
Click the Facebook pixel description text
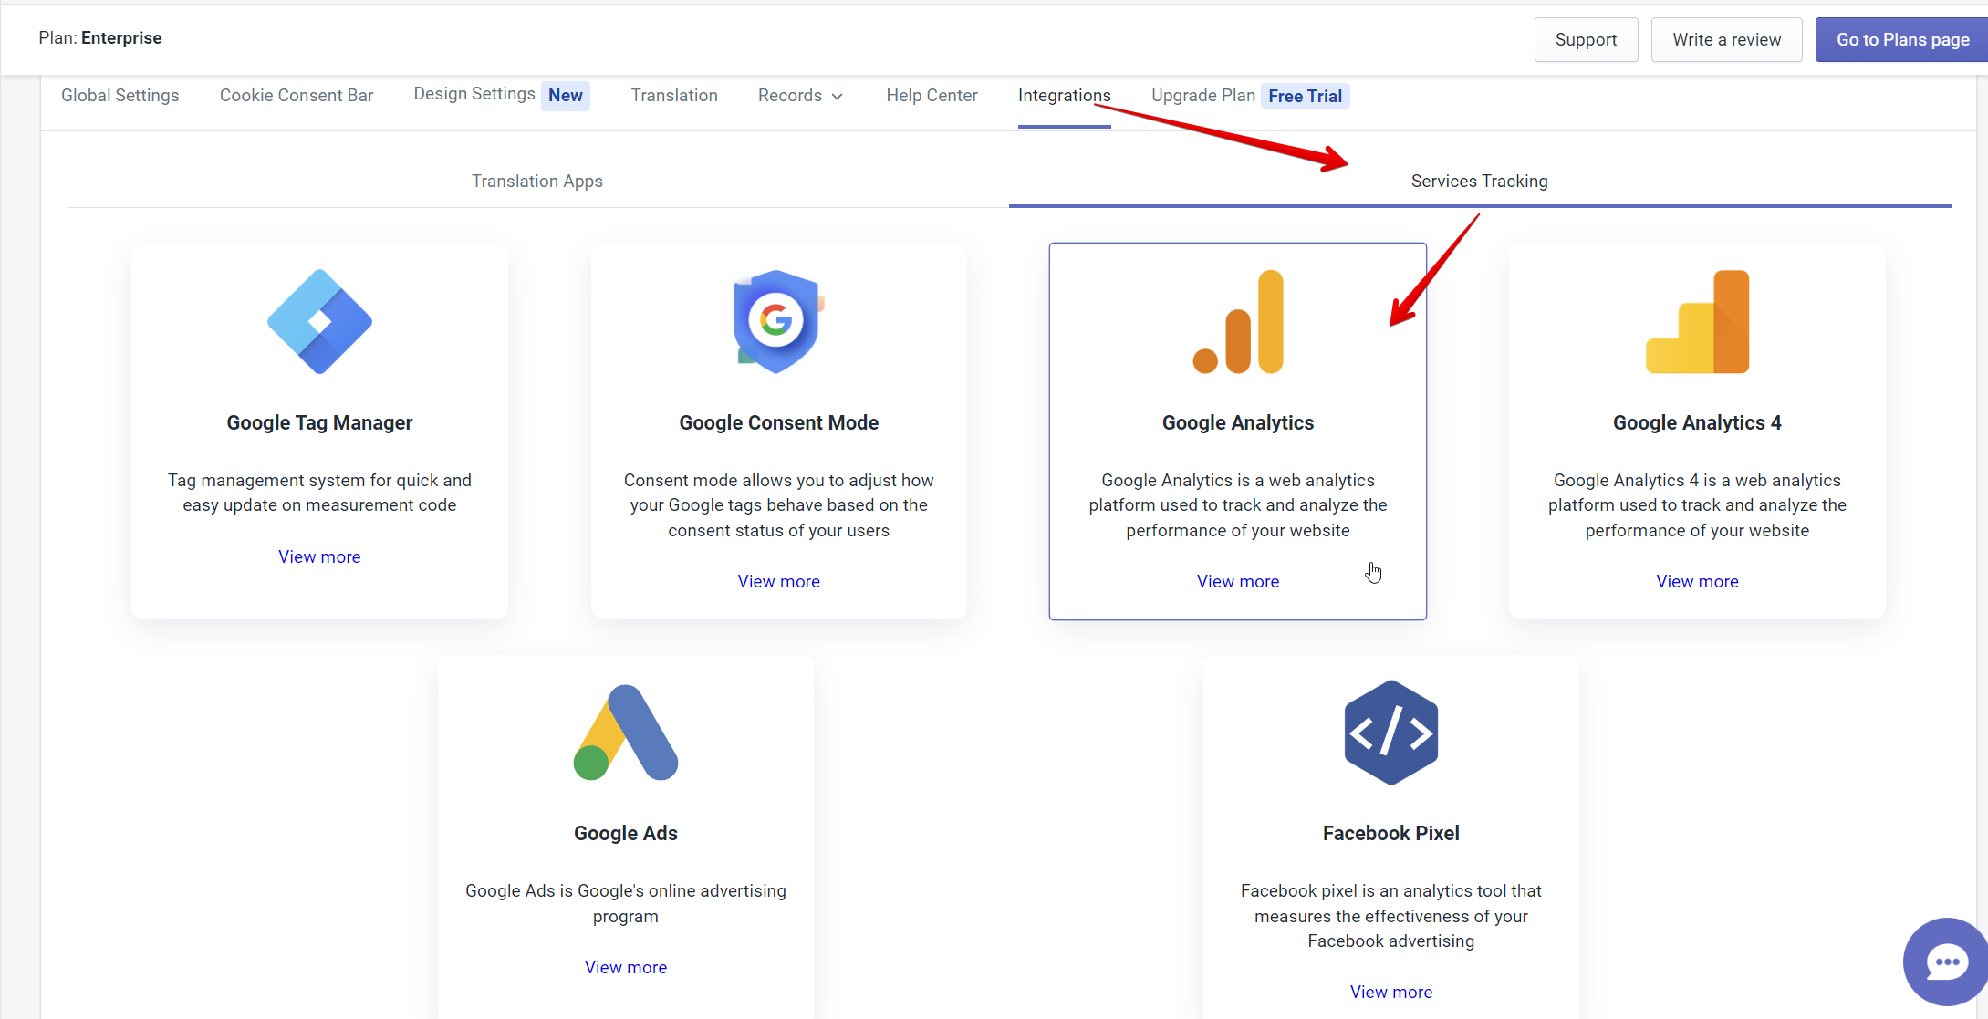click(1391, 916)
